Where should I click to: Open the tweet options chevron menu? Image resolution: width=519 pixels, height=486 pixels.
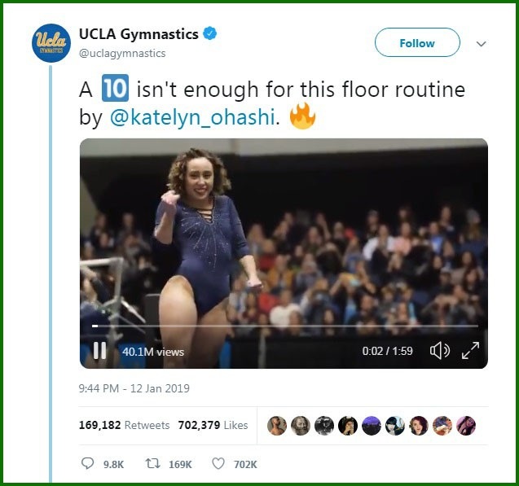point(481,43)
